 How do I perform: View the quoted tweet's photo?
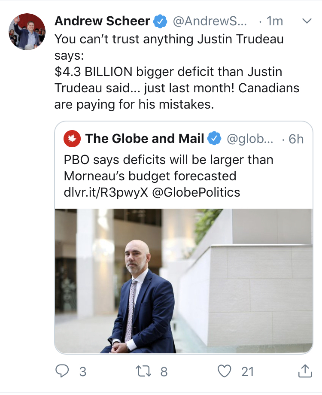(184, 281)
